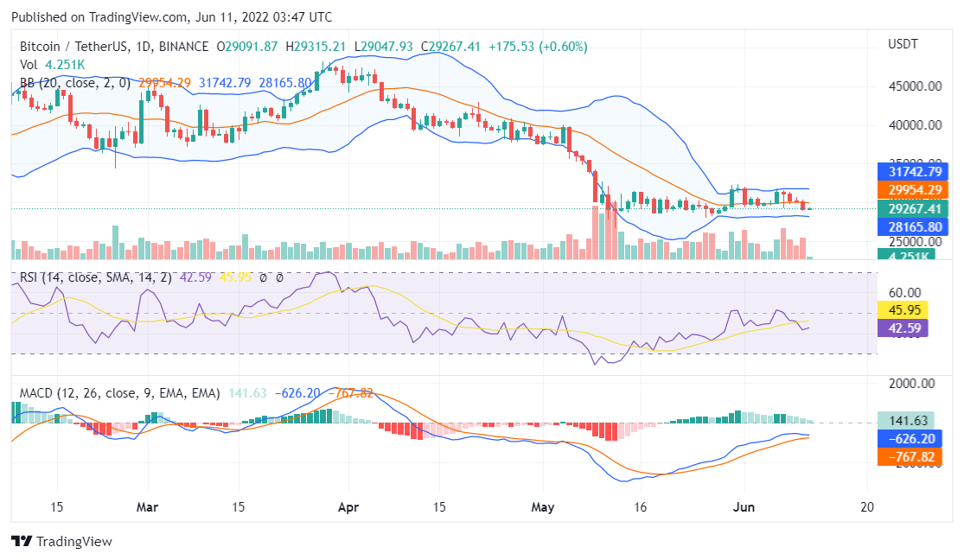Click the 45000.00 price axis label
Image resolution: width=964 pixels, height=560 pixels.
(x=915, y=86)
